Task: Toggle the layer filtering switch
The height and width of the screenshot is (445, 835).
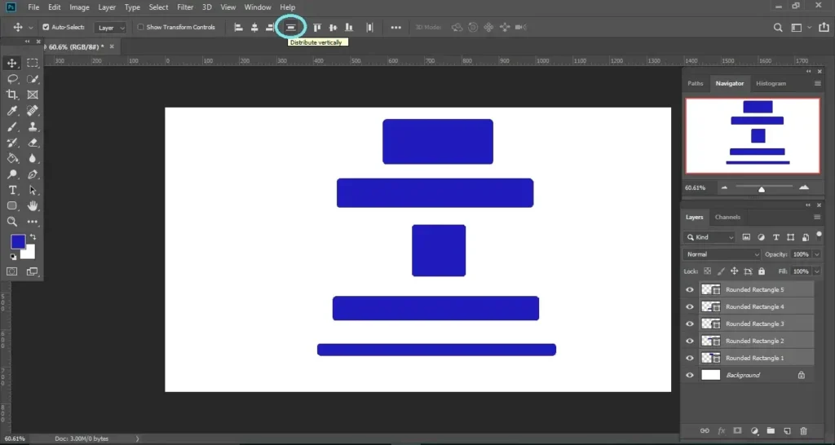Action: click(x=819, y=236)
